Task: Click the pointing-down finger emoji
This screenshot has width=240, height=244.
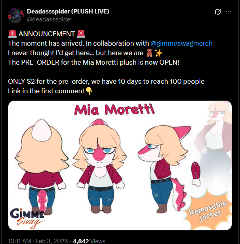Action: click(x=89, y=91)
